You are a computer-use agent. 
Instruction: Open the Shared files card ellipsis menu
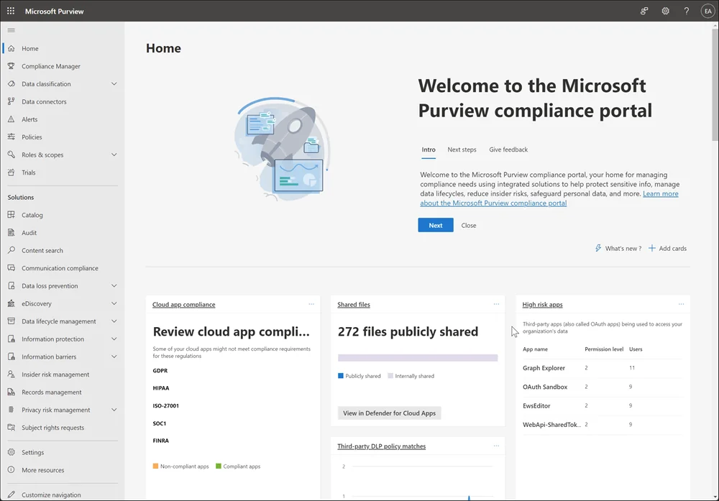(496, 304)
